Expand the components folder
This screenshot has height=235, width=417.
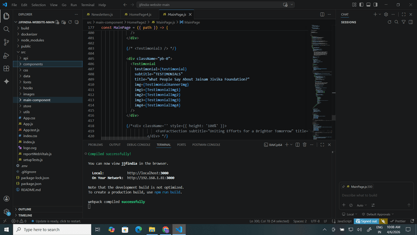(x=33, y=64)
